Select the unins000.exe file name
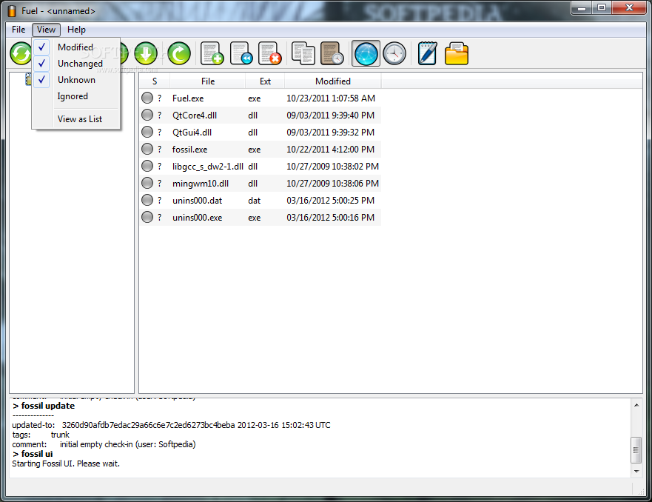The image size is (652, 502). pos(197,218)
